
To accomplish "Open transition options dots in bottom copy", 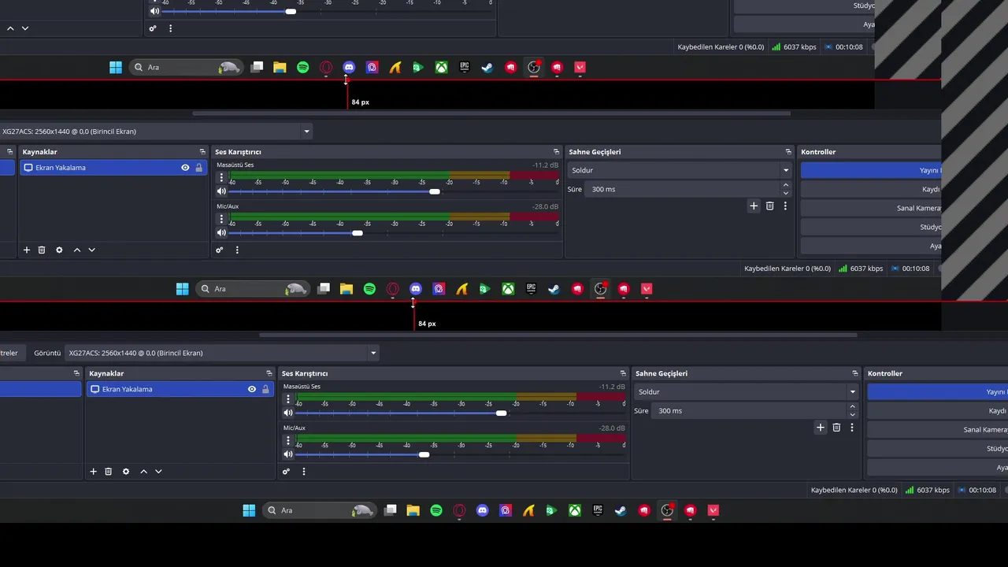I will coord(851,427).
